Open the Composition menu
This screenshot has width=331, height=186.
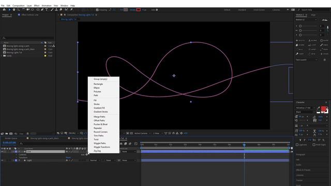19,6
